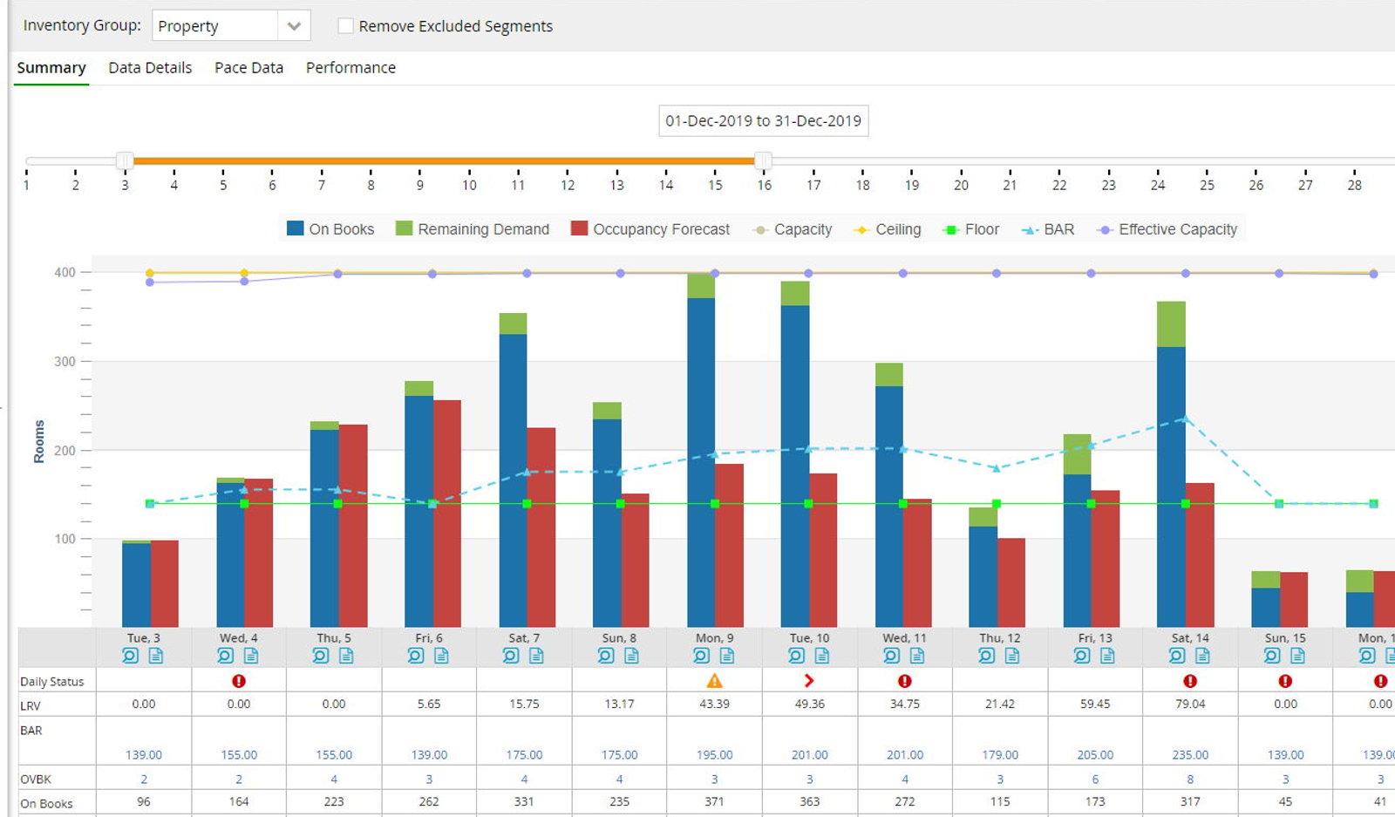
Task: Click red arrow status for Tue, 10
Action: click(x=809, y=681)
